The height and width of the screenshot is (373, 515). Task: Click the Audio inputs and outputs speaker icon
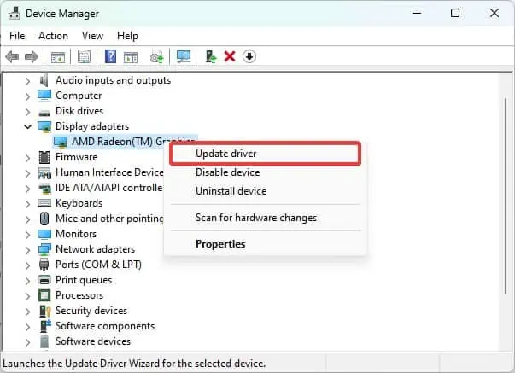coord(44,80)
